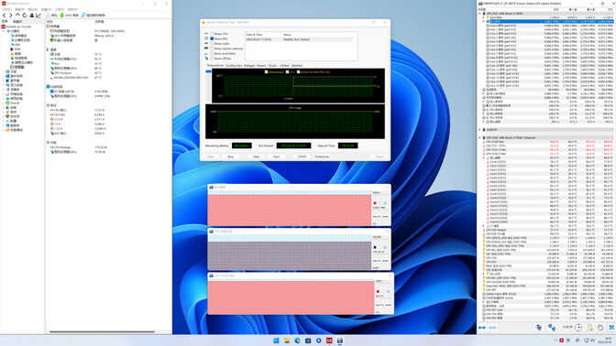Screen dimensions: 616x346
Task: Open View menu in AIDA64
Action: pyautogui.click(x=19, y=9)
